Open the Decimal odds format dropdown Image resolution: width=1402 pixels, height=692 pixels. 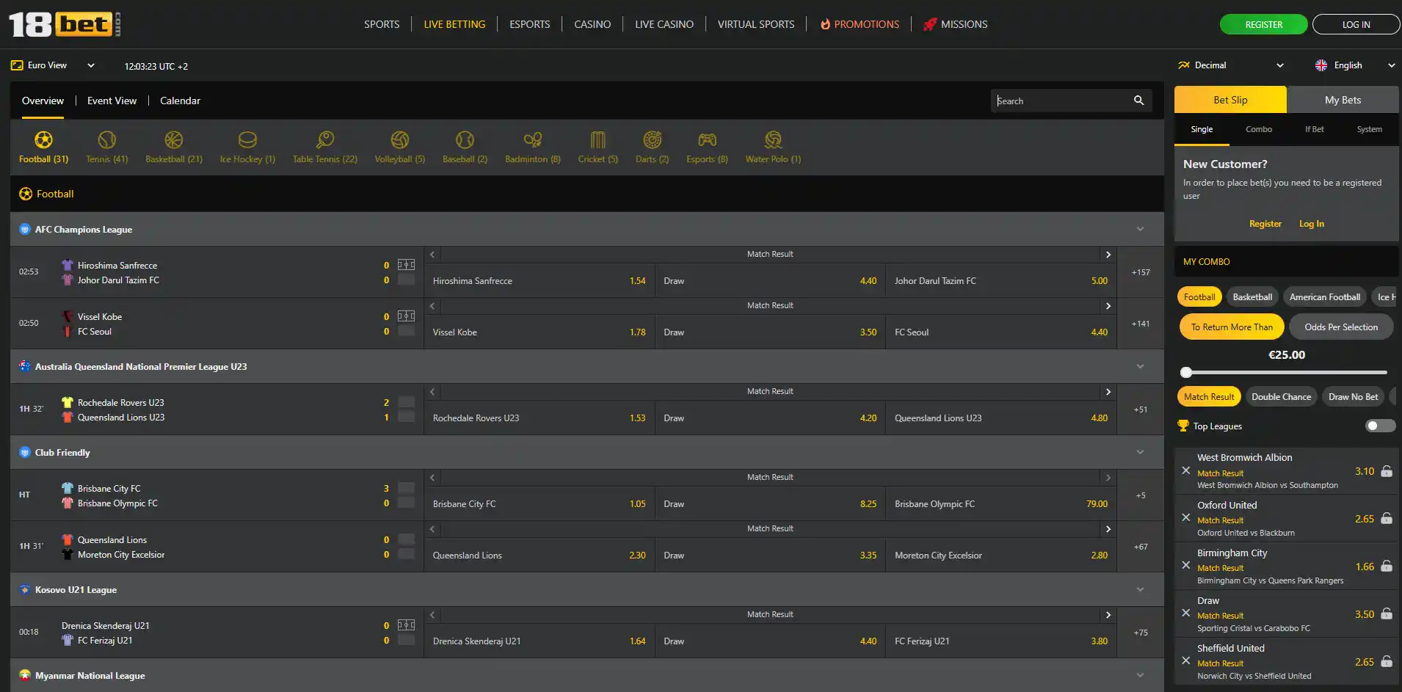(1231, 65)
